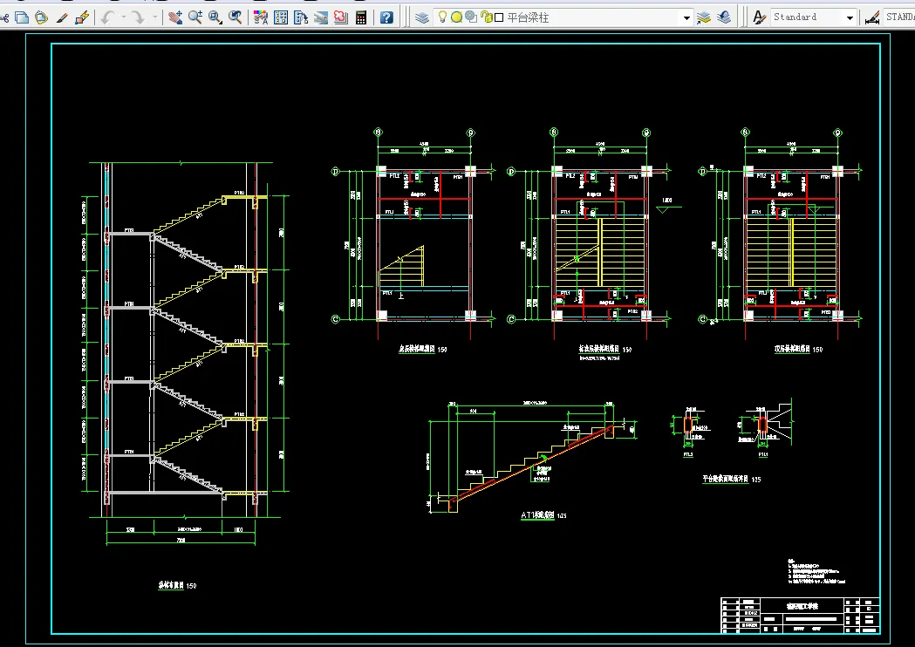
Task: Open the Properties palette icon
Action: (x=261, y=17)
